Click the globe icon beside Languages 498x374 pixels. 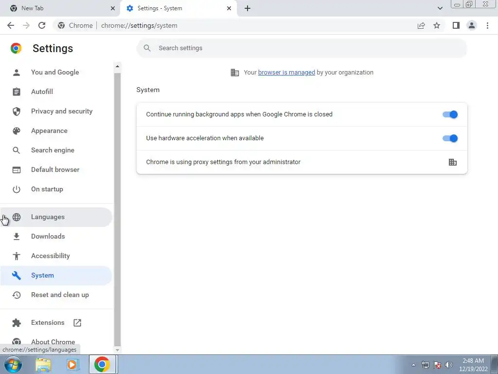(17, 217)
